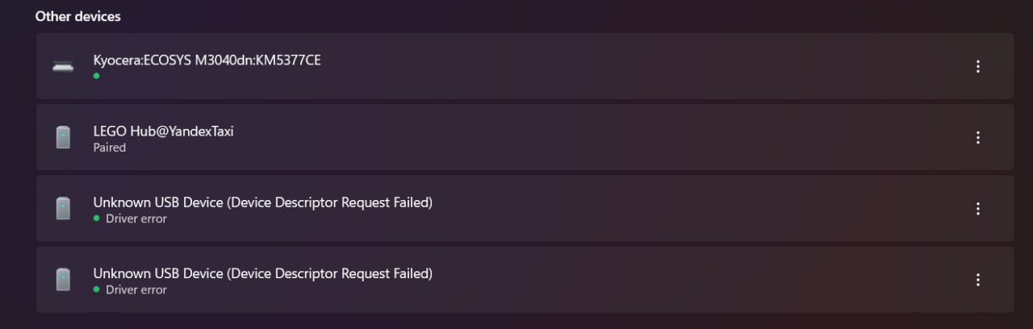Screen dimensions: 1033x329
Task: Select the first Unknown USB Device title
Action: click(x=263, y=202)
